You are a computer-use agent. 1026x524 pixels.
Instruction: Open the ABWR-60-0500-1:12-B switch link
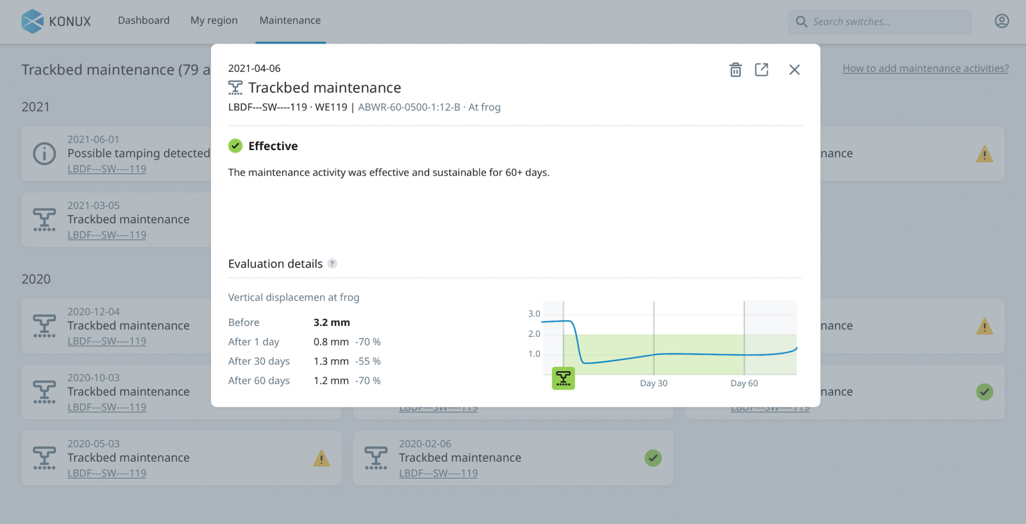(x=408, y=107)
